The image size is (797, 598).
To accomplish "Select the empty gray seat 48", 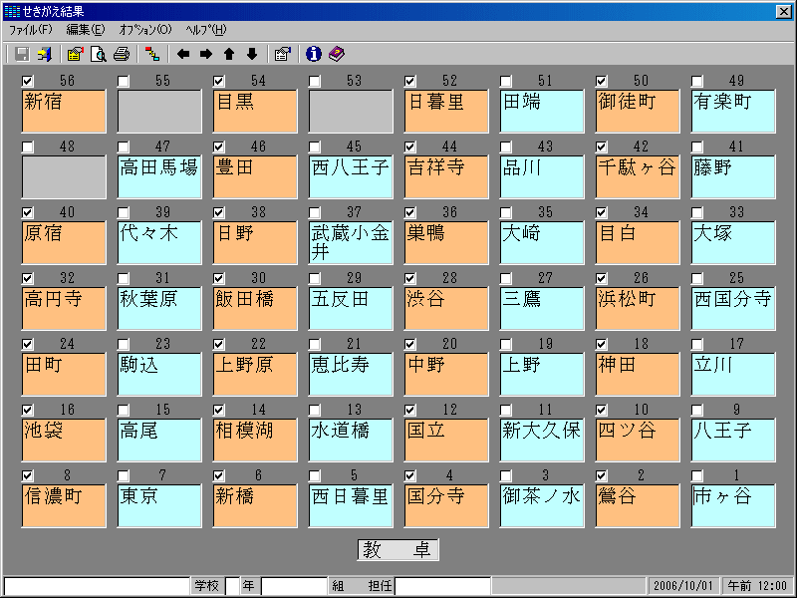I will (64, 177).
